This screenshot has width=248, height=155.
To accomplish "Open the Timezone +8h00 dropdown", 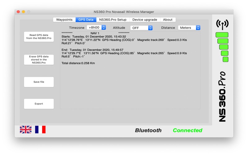I will coord(96,28).
